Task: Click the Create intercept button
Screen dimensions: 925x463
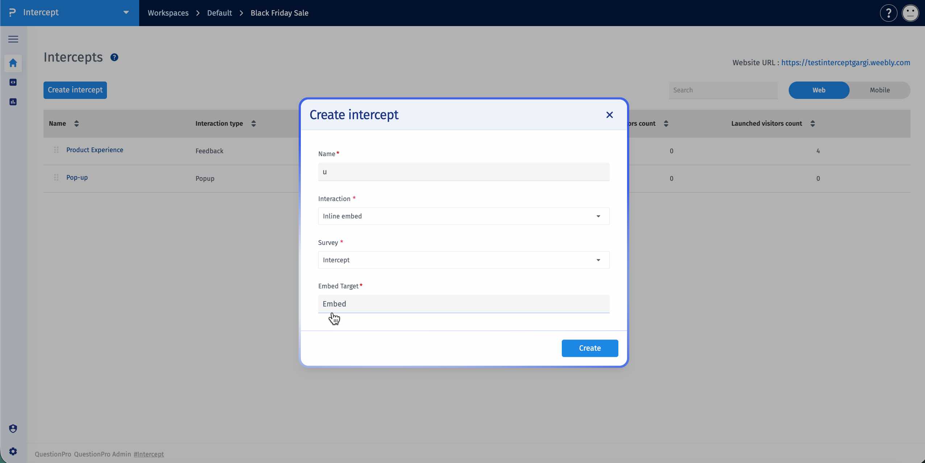Action: pyautogui.click(x=75, y=90)
